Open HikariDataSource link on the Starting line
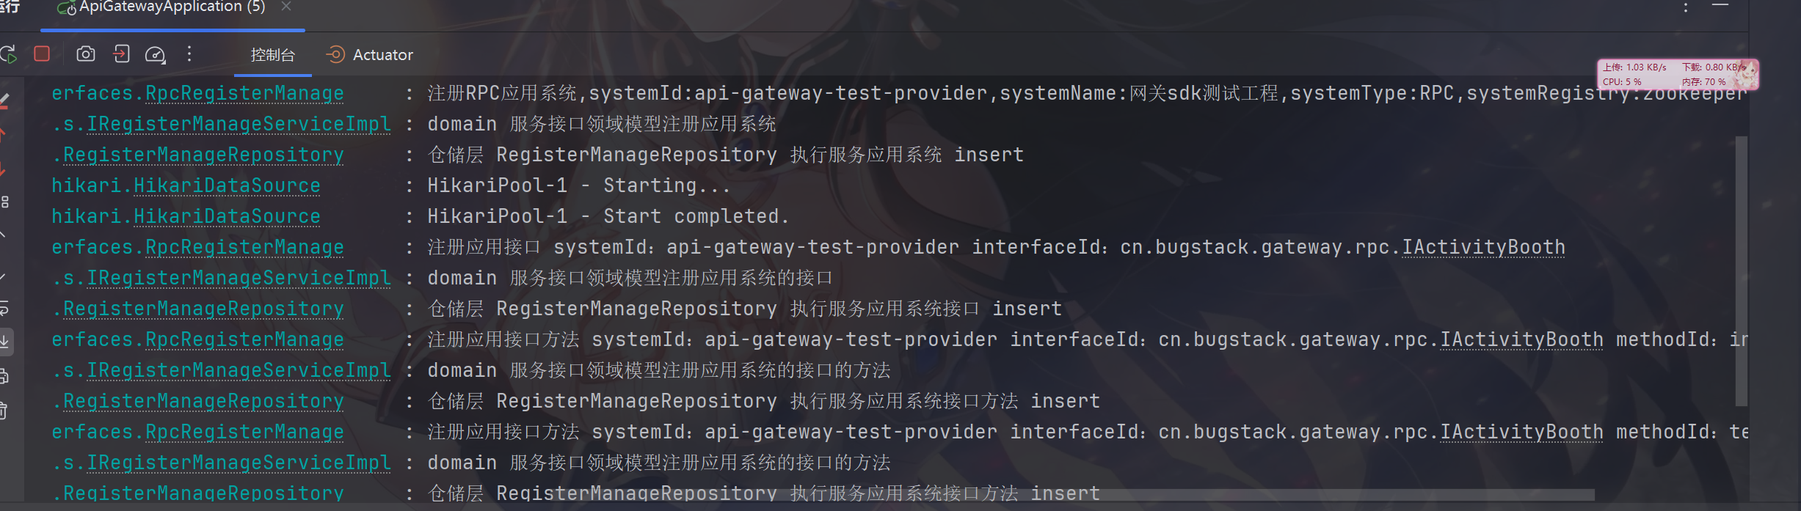 [x=226, y=185]
